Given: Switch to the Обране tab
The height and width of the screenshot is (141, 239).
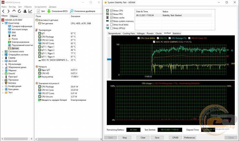Looking at the screenshot, I should (14, 16).
